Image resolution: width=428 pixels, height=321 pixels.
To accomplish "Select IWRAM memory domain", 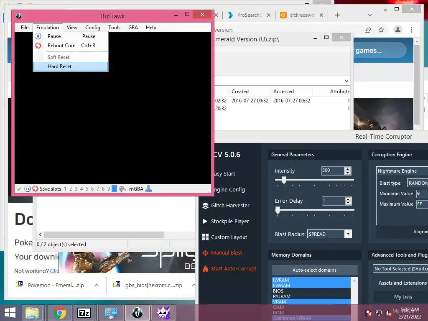I will [311, 280].
